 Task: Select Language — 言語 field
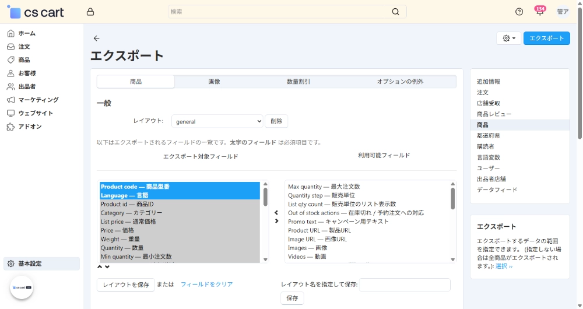click(180, 195)
